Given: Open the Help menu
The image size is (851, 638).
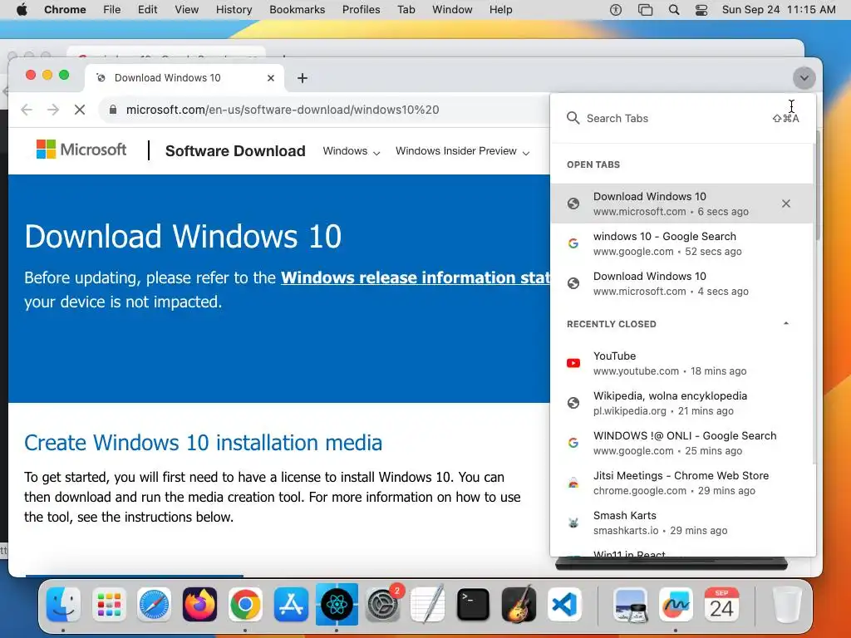Looking at the screenshot, I should pos(500,9).
